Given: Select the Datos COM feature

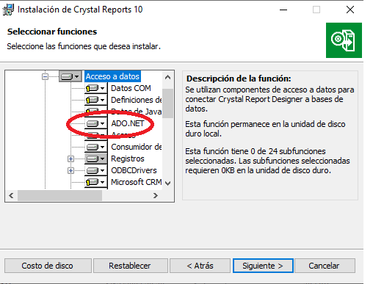Looking at the screenshot, I should (131, 88).
